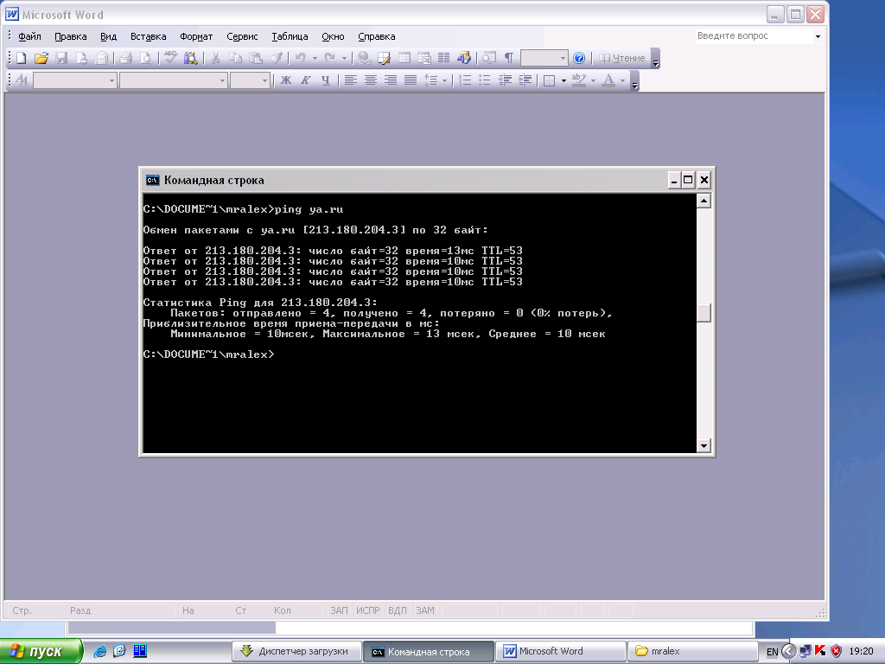Open Print Preview magnifier icon
Image resolution: width=885 pixels, height=664 pixels.
tap(145, 58)
